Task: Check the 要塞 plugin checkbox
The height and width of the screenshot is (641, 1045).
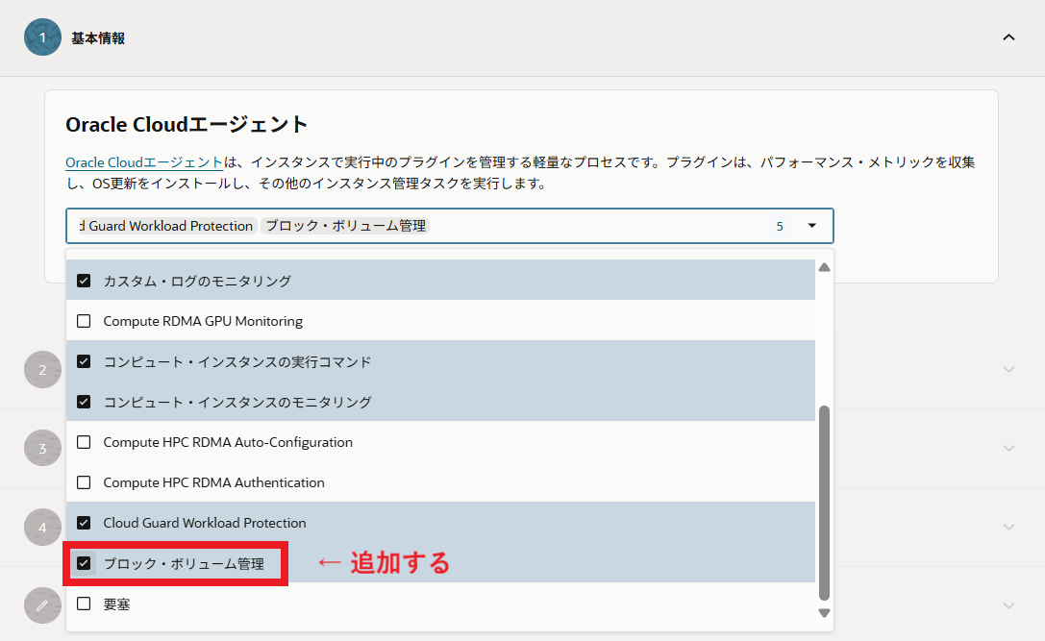Action: tap(84, 604)
